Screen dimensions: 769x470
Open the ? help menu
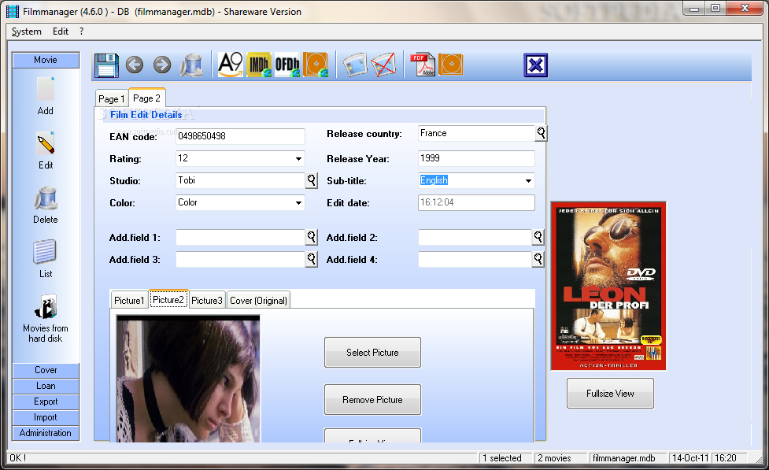click(x=81, y=31)
